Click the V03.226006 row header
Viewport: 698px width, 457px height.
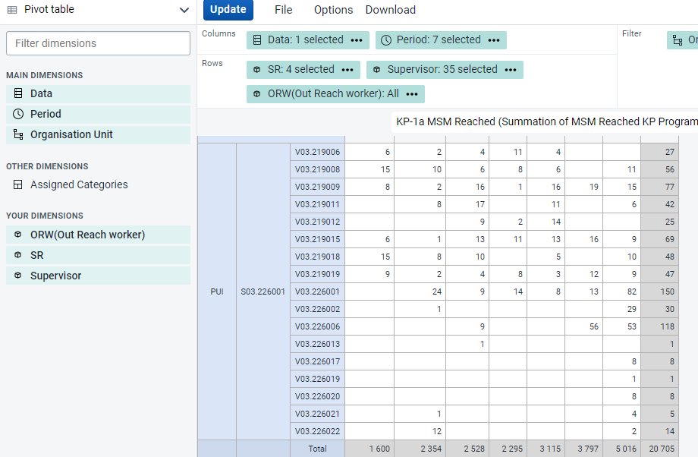(317, 326)
